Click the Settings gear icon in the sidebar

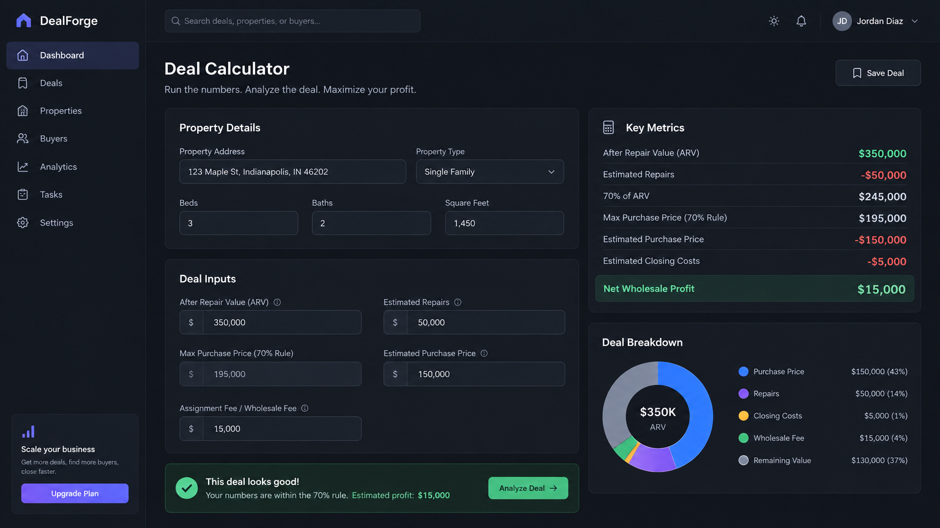point(23,222)
